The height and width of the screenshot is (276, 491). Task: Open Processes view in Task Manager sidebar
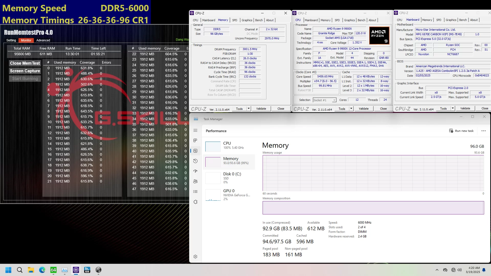(195, 140)
